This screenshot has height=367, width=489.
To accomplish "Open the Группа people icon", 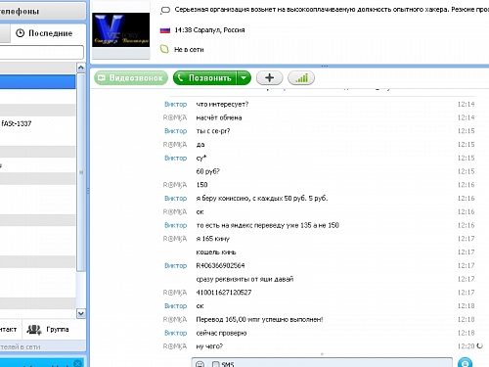I will click(x=34, y=330).
